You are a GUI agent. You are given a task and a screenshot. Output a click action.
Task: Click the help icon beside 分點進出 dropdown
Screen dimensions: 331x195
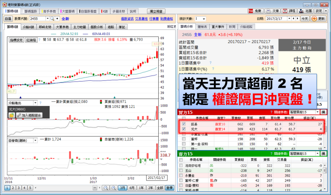40,103
